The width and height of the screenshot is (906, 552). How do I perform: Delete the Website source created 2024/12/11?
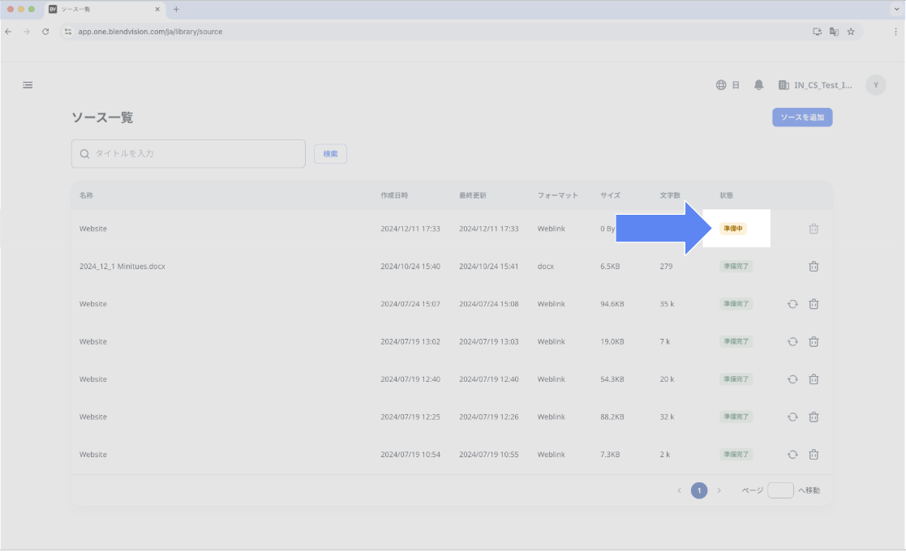[814, 229]
